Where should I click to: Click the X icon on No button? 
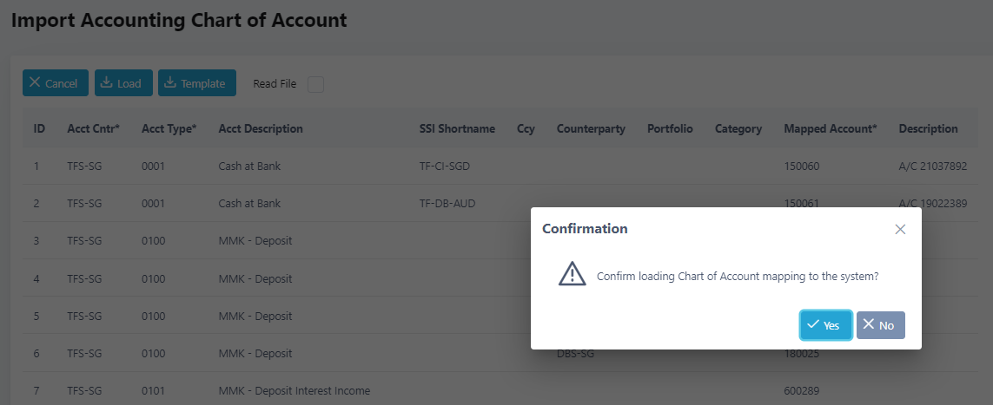868,324
